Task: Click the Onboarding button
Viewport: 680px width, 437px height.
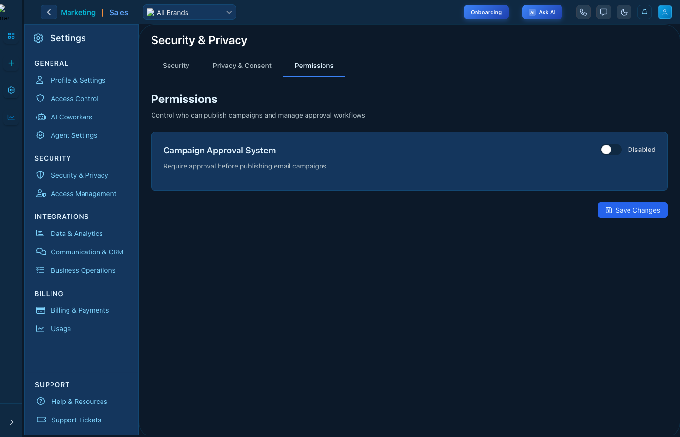Action: click(486, 12)
